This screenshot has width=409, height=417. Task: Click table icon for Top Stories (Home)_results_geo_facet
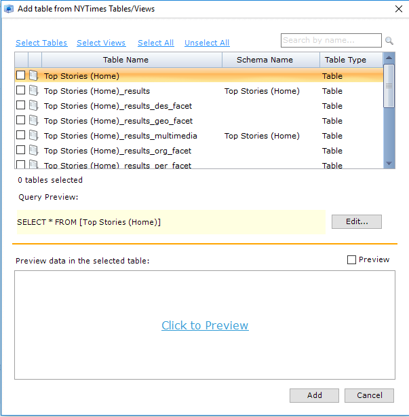click(33, 120)
